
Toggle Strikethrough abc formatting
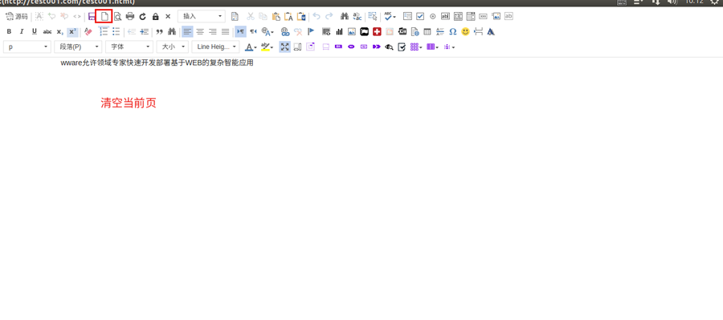[x=47, y=32]
